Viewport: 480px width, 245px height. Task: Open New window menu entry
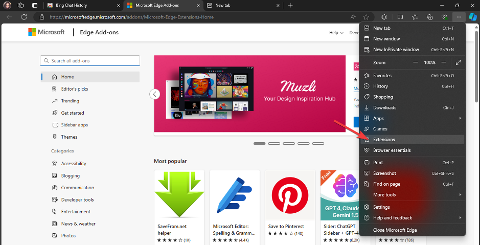click(x=413, y=39)
